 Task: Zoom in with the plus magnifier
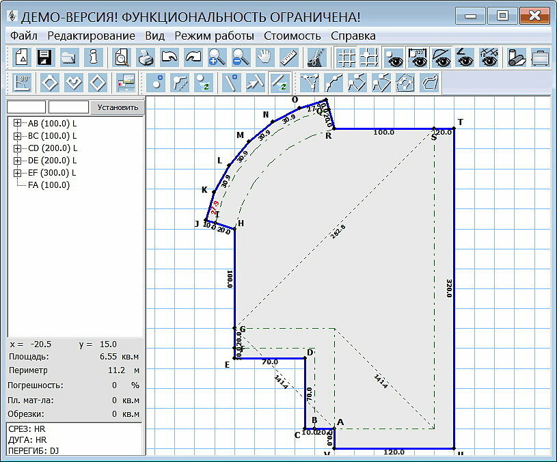click(217, 57)
